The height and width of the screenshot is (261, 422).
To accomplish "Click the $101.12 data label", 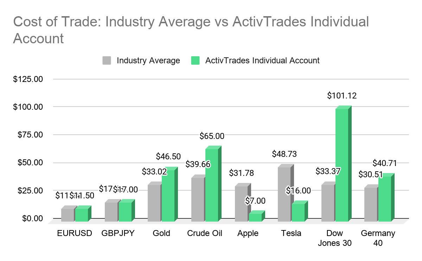I will 342,95.
